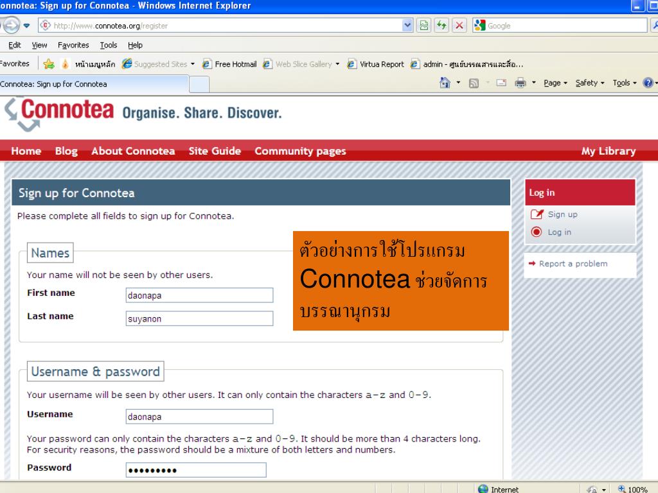658x493 pixels.
Task: Click the Username input field
Action: click(199, 417)
